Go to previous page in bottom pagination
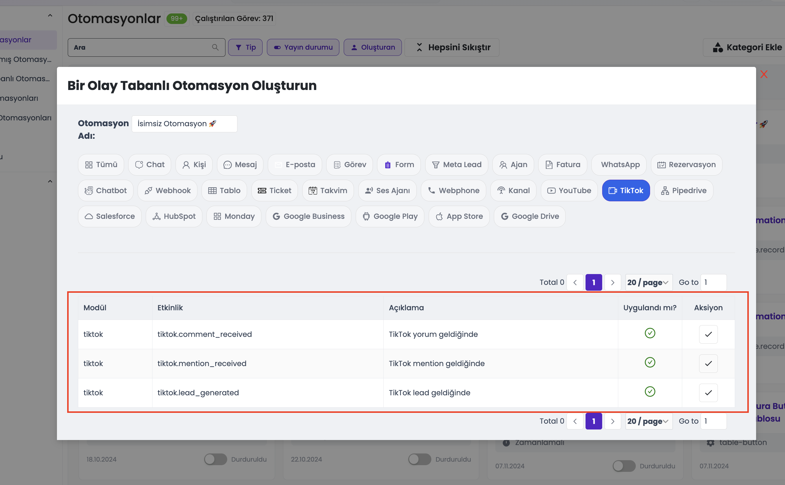This screenshot has height=485, width=785. point(575,421)
